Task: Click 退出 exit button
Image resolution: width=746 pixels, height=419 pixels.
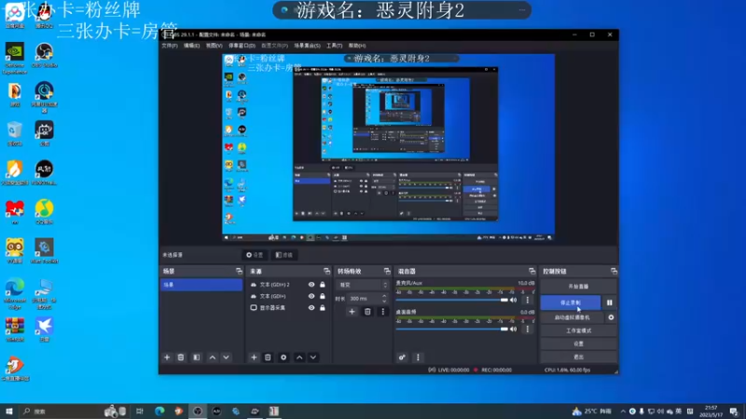Action: coord(578,357)
